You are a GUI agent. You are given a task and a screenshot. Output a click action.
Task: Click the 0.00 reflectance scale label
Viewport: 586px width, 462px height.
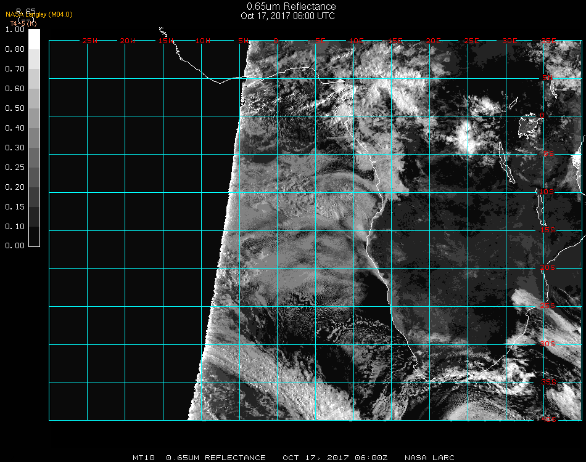[14, 246]
